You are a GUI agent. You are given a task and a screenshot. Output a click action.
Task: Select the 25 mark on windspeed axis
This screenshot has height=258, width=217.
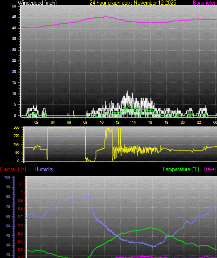click(14, 61)
